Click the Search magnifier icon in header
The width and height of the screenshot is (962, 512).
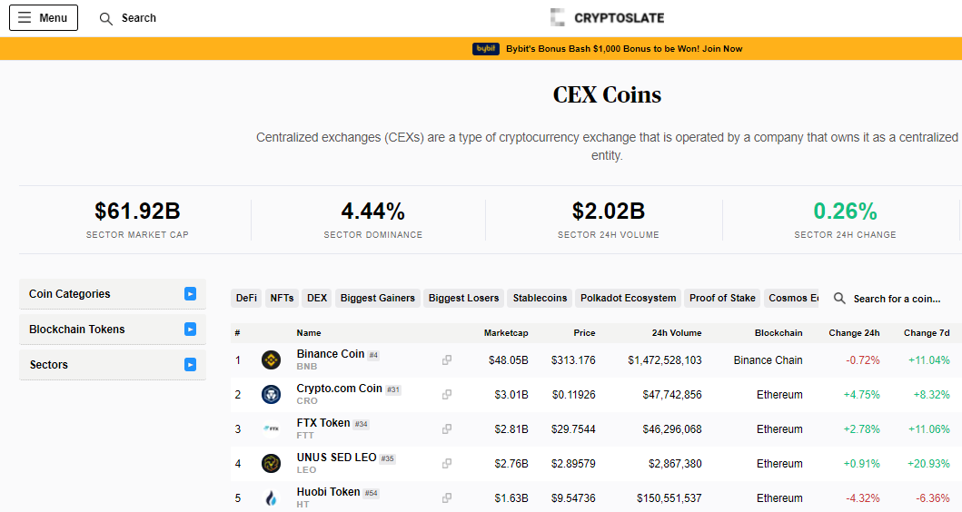pyautogui.click(x=106, y=18)
